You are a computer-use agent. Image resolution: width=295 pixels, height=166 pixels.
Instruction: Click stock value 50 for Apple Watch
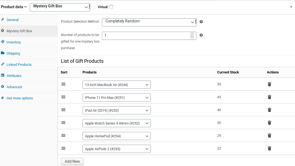pyautogui.click(x=219, y=123)
